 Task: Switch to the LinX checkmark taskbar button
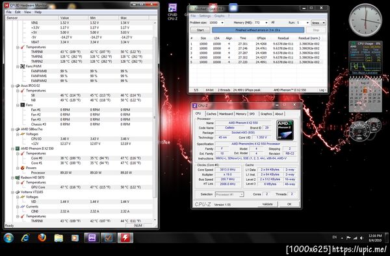click(109, 238)
